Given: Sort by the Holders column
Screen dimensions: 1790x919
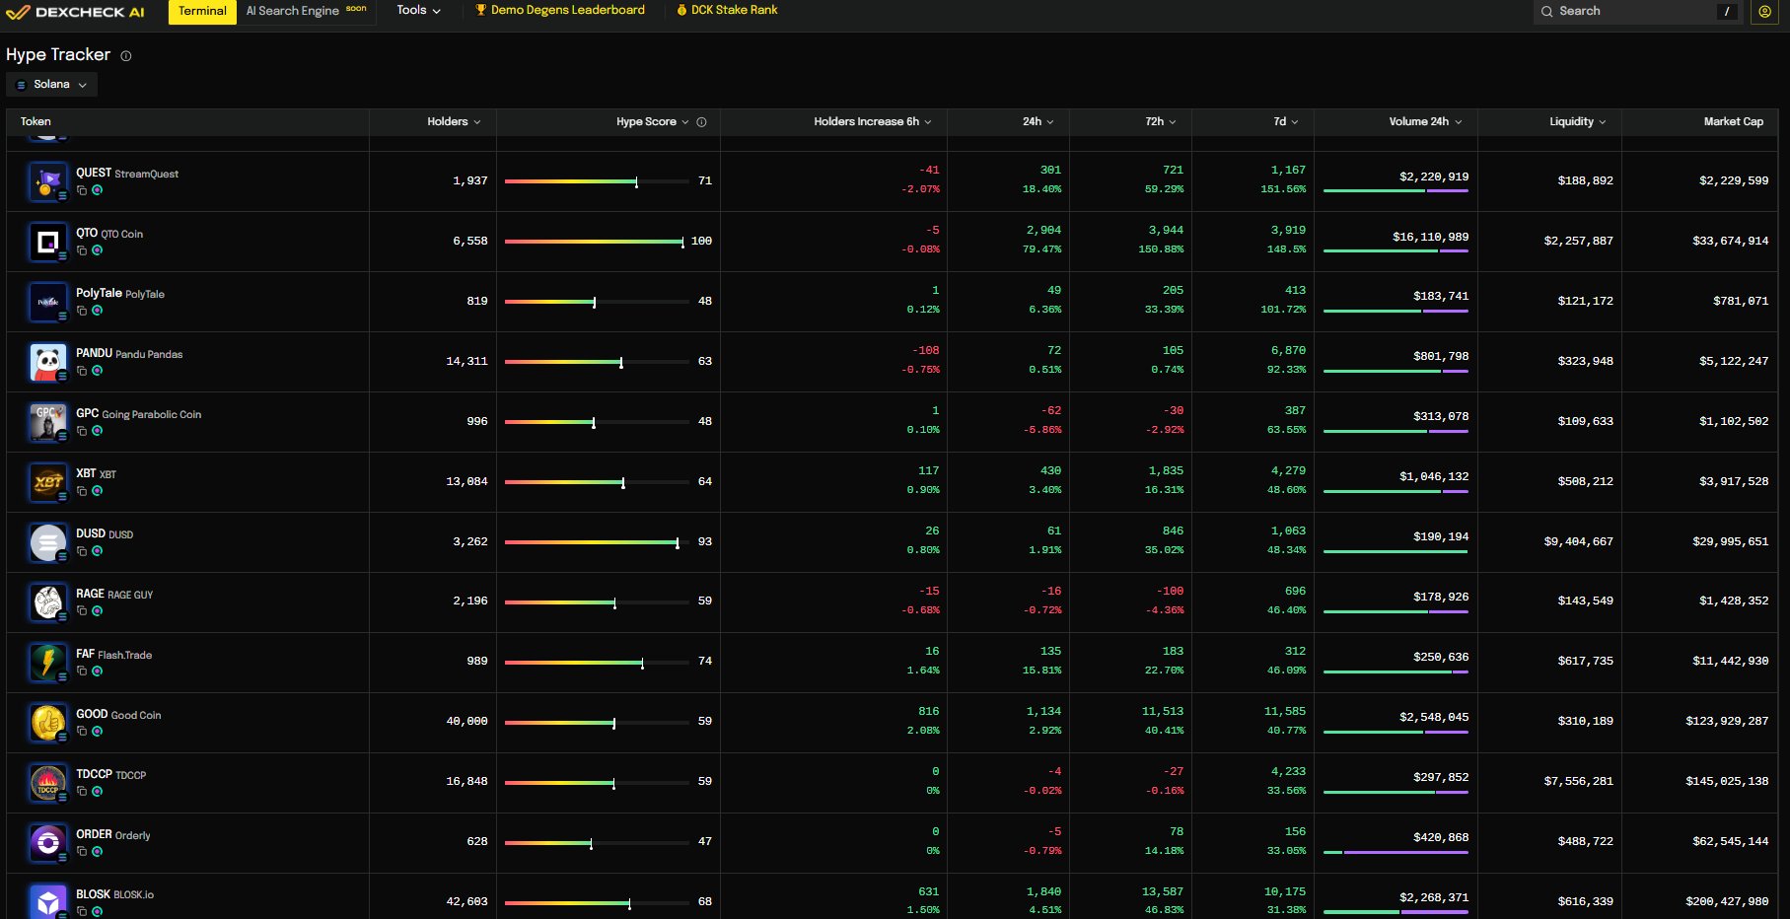Looking at the screenshot, I should tap(454, 122).
